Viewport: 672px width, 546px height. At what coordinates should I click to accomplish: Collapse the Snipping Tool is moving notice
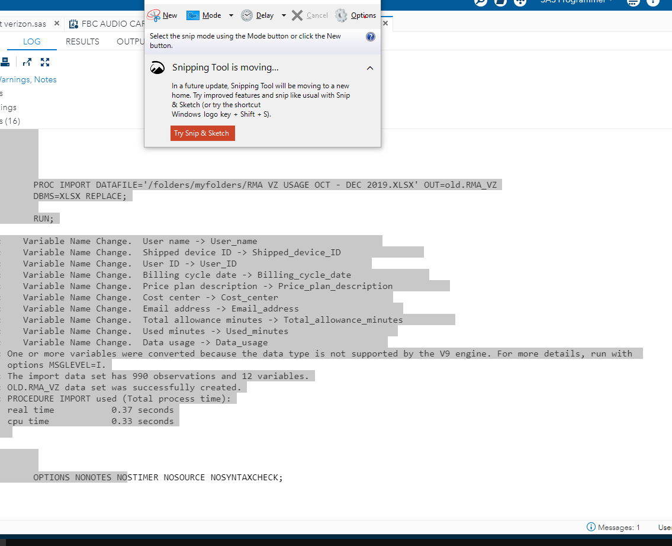point(370,68)
